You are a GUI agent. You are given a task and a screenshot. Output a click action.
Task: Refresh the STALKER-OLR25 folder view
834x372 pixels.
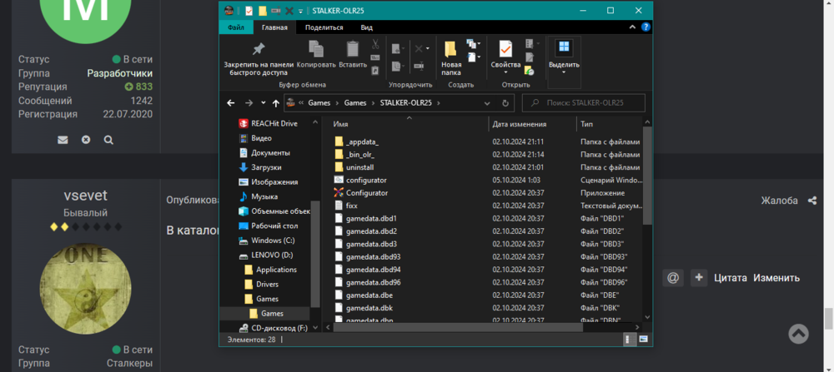[x=505, y=103]
